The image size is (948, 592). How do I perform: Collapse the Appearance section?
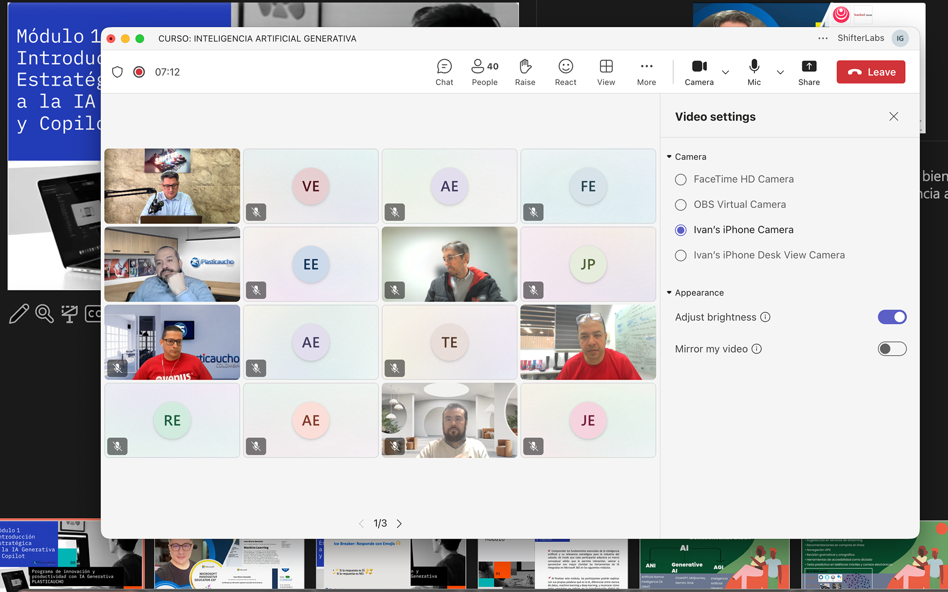[670, 293]
